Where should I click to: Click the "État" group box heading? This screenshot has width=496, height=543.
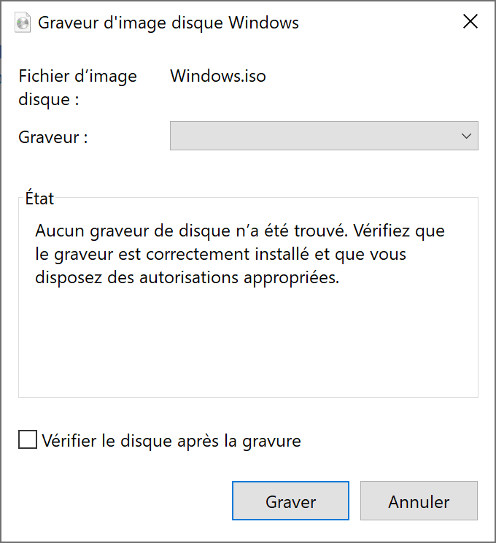39,198
